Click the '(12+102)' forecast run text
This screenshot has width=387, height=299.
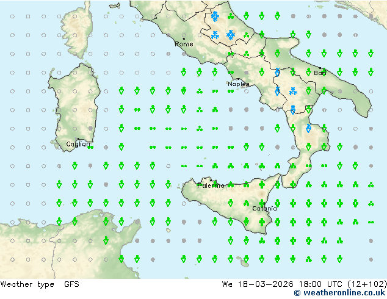[367, 284]
